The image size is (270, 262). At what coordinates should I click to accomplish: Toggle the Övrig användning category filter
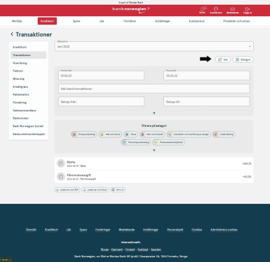click(84, 134)
